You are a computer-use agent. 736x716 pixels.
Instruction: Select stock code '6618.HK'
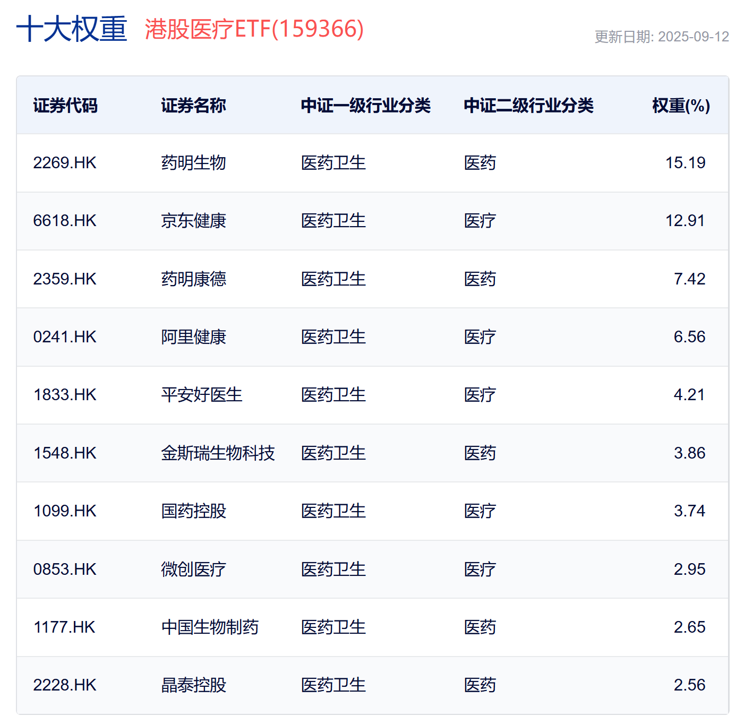65,221
